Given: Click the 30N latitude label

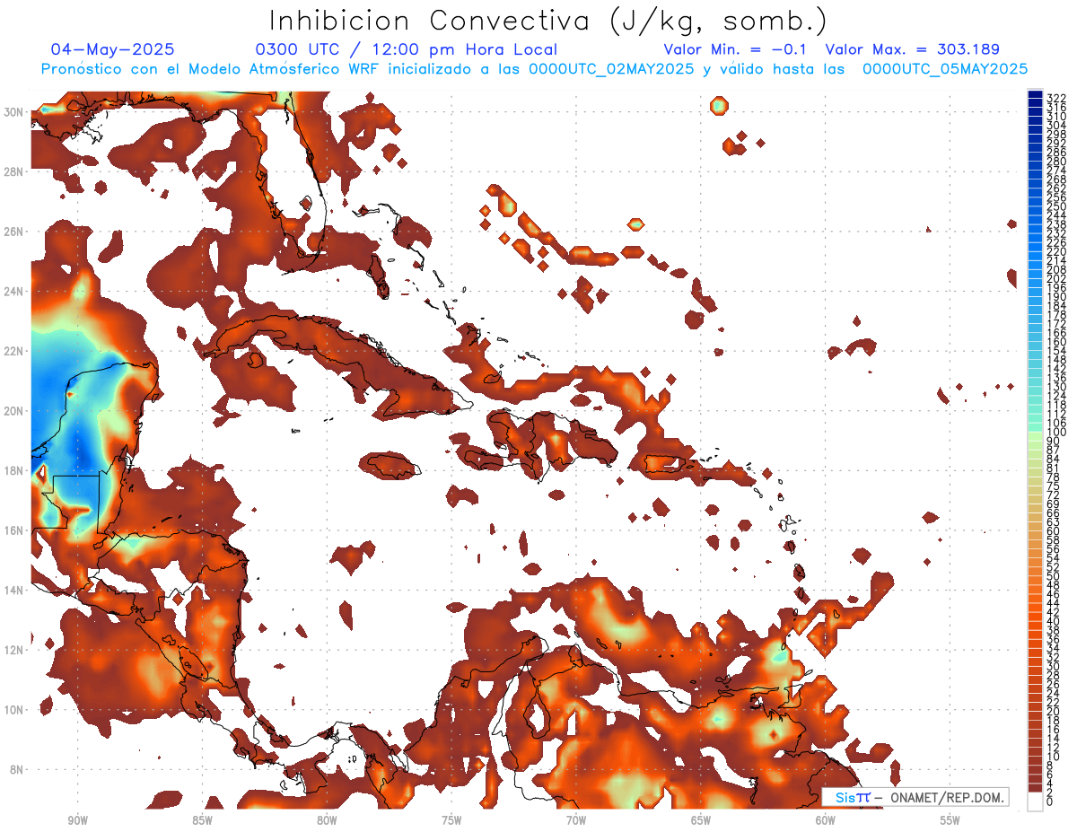Looking at the screenshot, I should (13, 111).
